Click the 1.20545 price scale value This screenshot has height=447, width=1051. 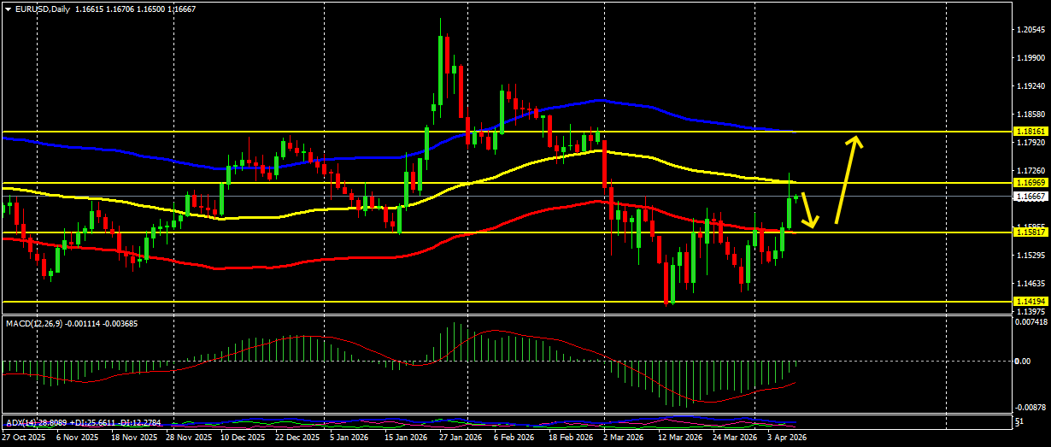coord(1031,30)
